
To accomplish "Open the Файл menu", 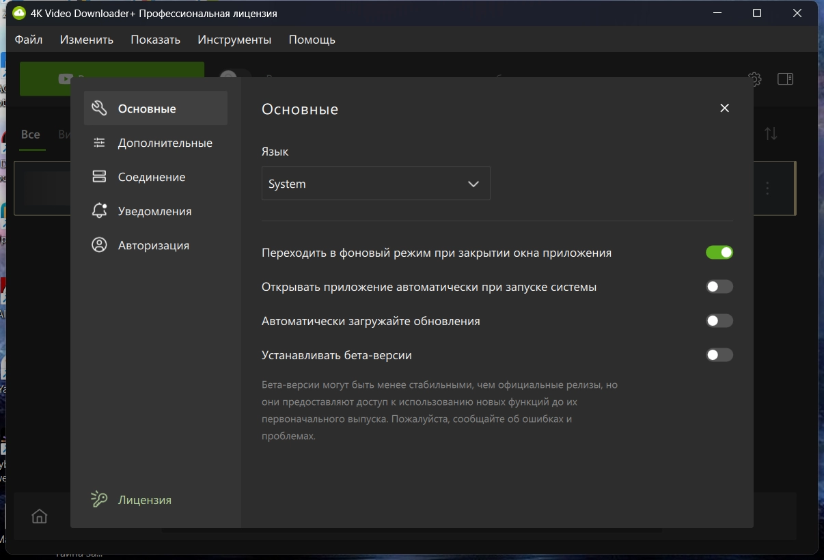I will tap(29, 40).
